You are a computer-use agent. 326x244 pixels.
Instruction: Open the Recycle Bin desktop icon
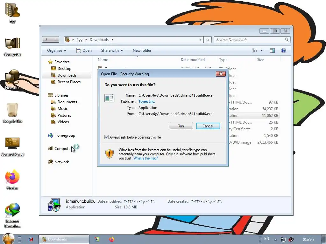pyautogui.click(x=12, y=113)
